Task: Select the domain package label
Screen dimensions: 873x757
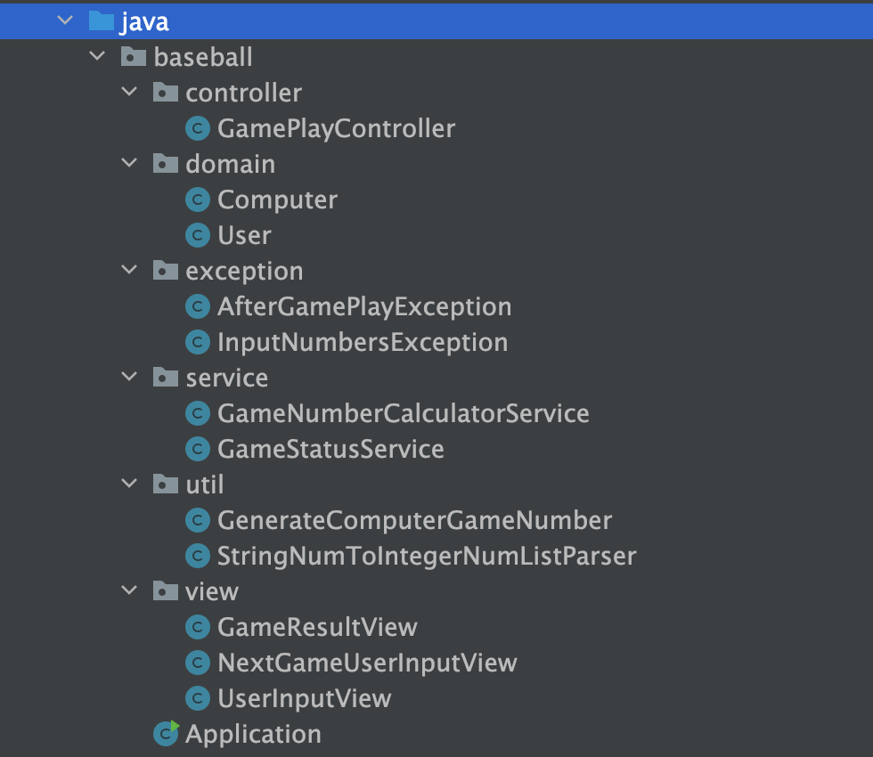Action: [231, 164]
